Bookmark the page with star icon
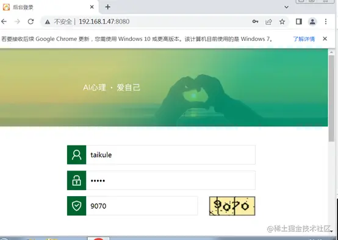This screenshot has height=240, width=338. (x=282, y=21)
